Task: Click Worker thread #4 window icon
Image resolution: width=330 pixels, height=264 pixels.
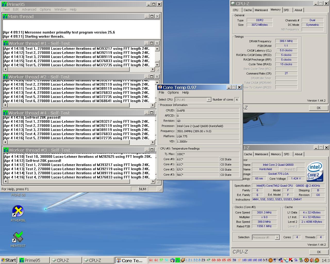Action: tap(5, 113)
